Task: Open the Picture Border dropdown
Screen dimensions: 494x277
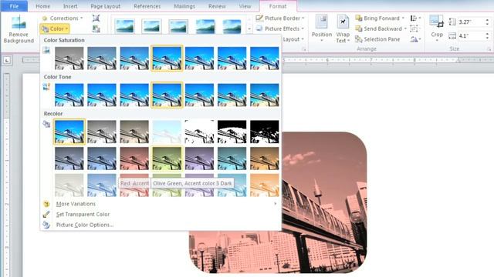Action: click(280, 18)
